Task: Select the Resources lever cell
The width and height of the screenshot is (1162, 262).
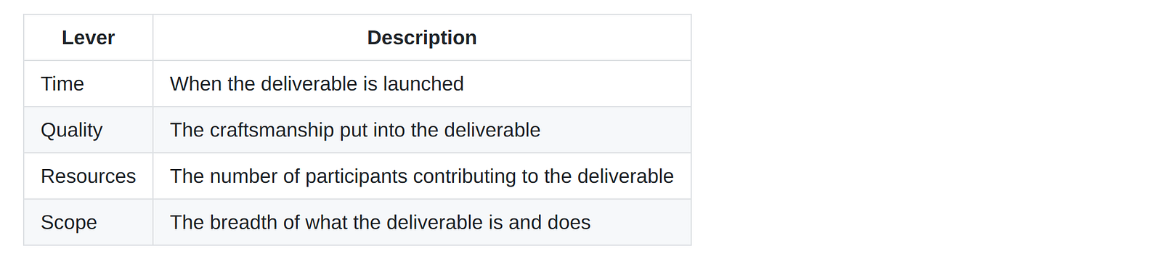Action: pyautogui.click(x=88, y=176)
